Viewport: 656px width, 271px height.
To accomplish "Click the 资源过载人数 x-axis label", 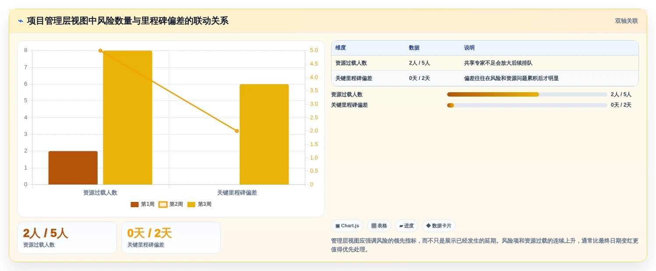I will (x=100, y=192).
